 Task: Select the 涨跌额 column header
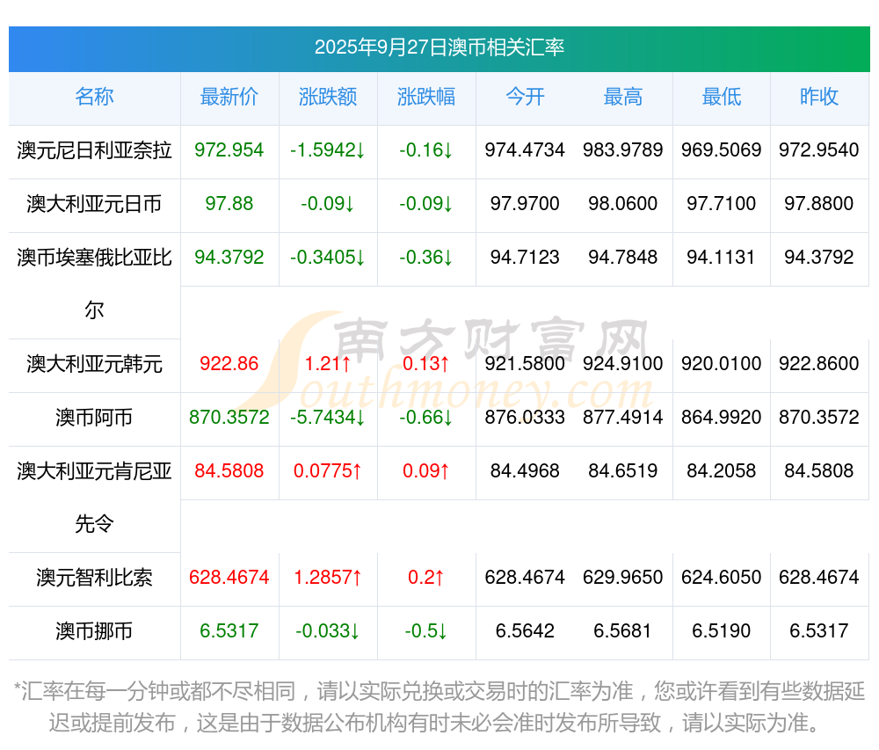click(328, 97)
